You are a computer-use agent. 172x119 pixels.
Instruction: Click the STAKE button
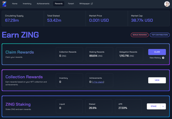pyautogui.click(x=153, y=106)
